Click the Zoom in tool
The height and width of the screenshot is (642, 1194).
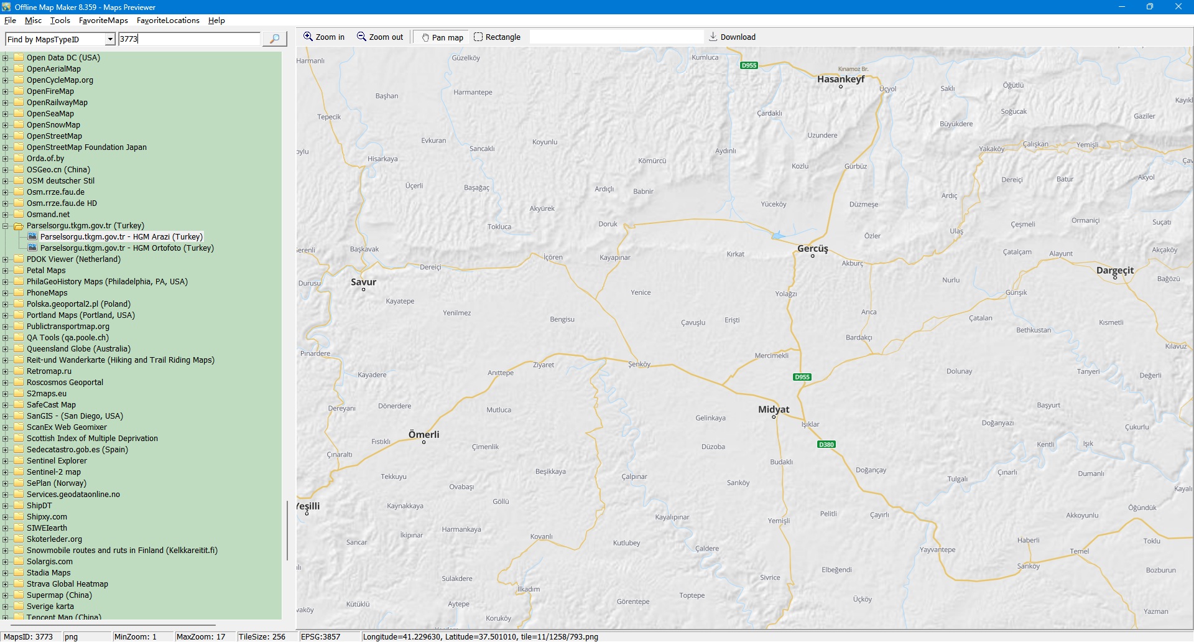pos(323,37)
